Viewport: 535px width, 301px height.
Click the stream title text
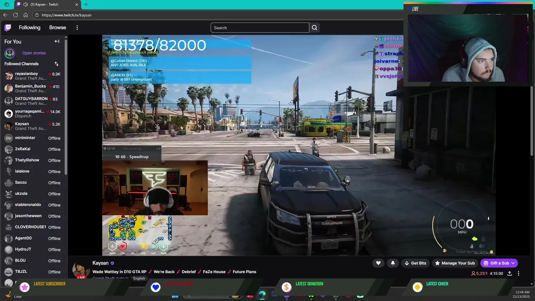point(174,272)
